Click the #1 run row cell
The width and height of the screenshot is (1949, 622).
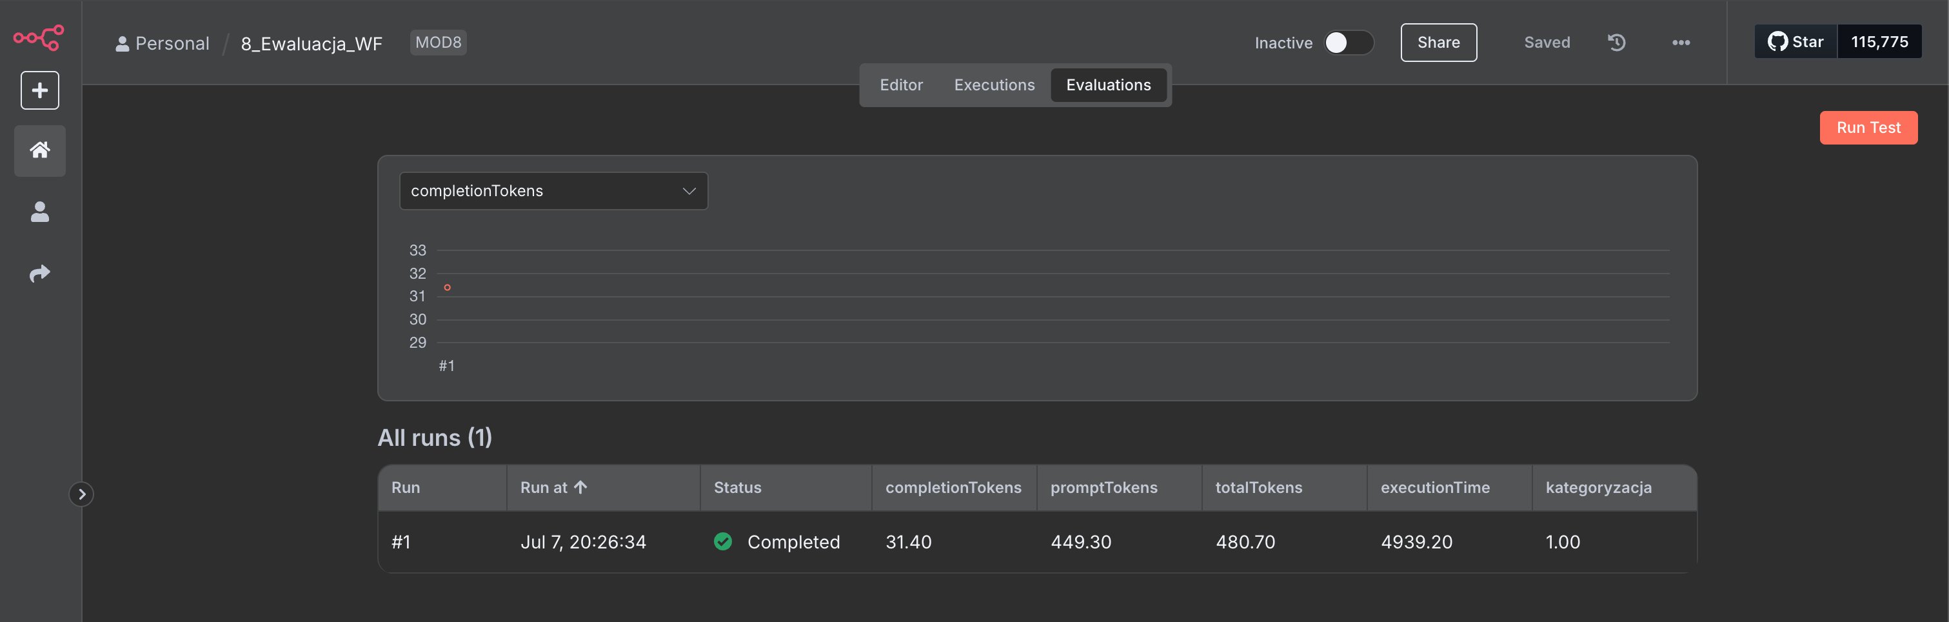[x=401, y=542]
